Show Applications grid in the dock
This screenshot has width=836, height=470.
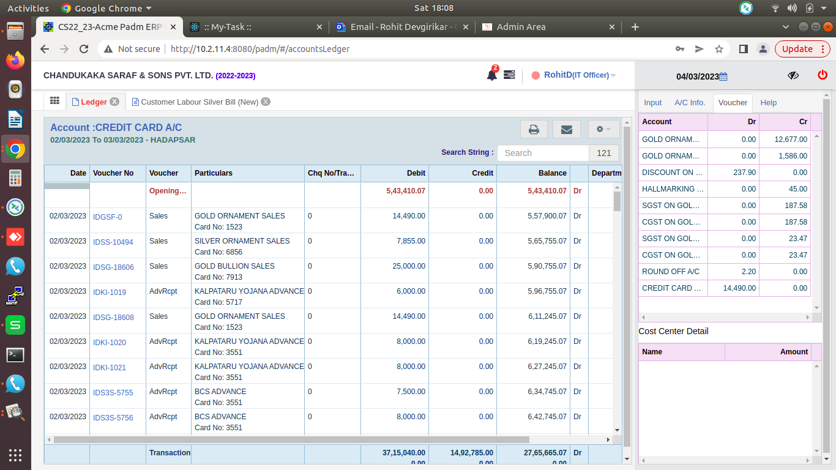pyautogui.click(x=15, y=454)
